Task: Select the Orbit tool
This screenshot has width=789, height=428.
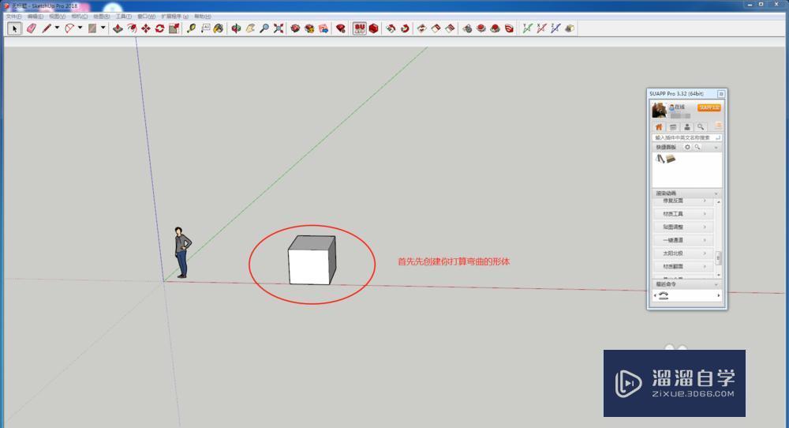Action: point(236,28)
